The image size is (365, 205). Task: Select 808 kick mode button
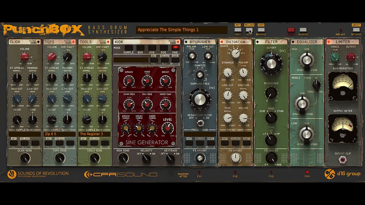coord(152,48)
